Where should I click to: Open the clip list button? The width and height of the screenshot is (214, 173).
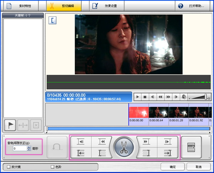191,147
